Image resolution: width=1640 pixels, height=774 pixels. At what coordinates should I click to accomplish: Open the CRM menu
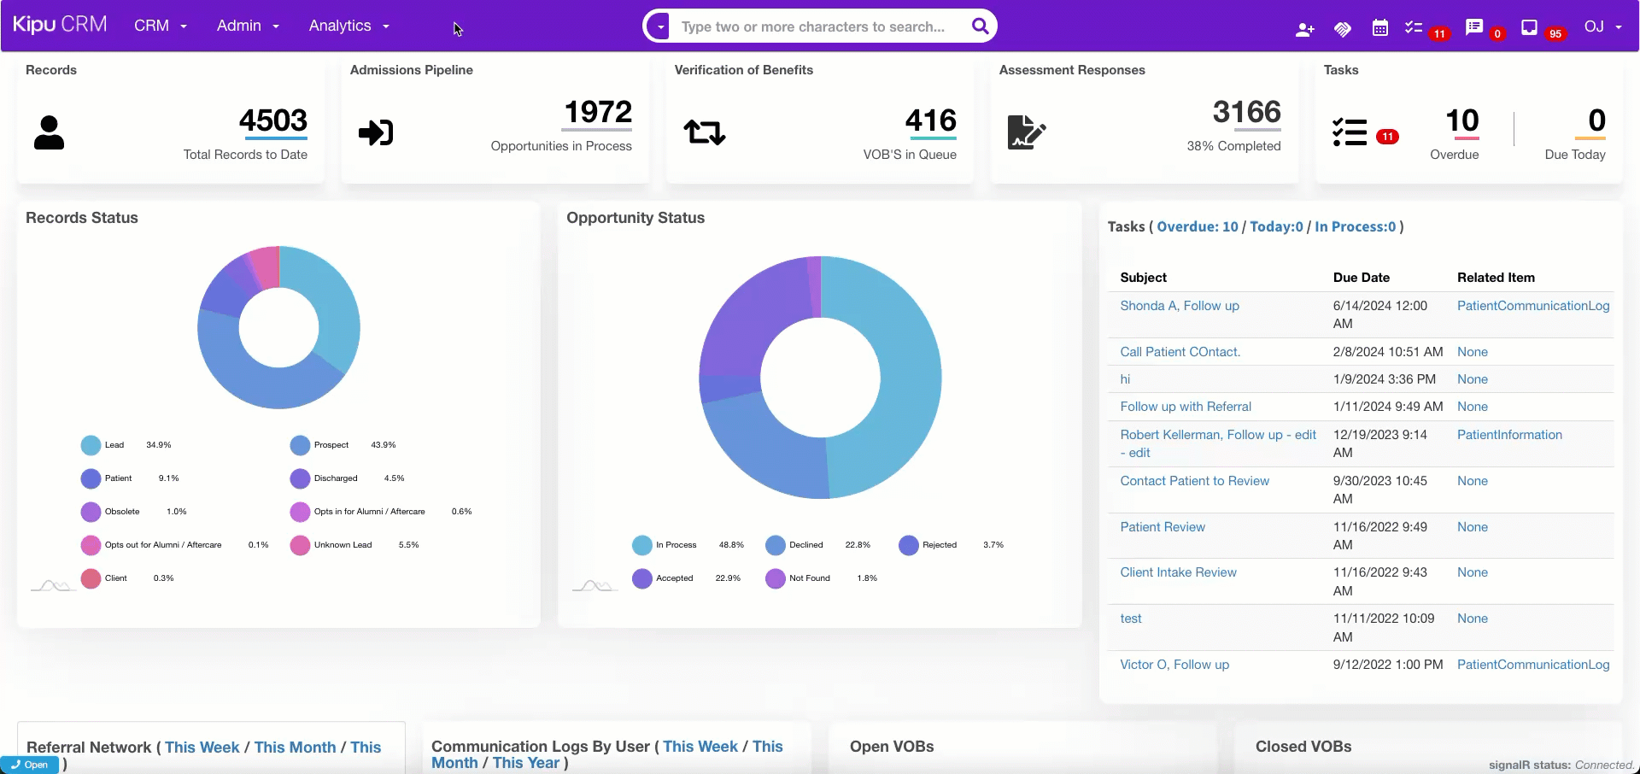pyautogui.click(x=160, y=26)
